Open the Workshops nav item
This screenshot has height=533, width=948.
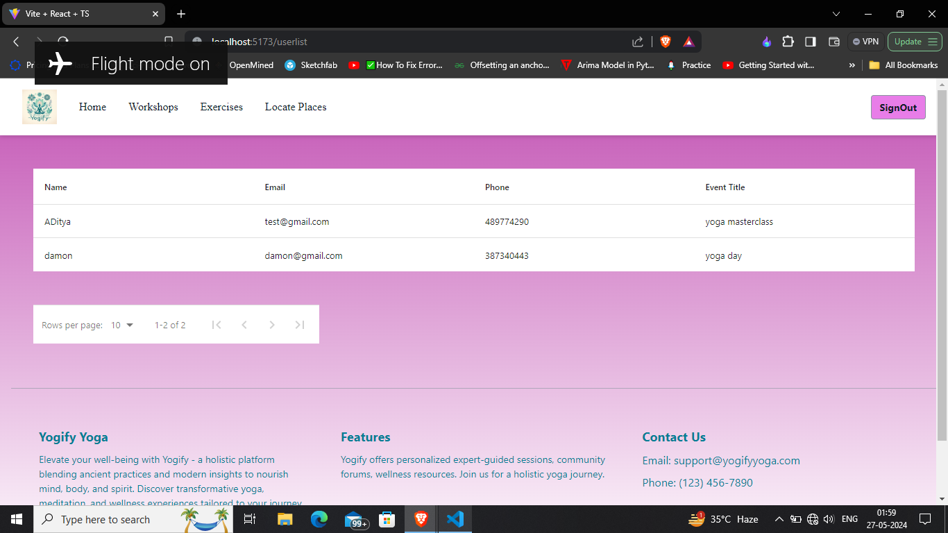click(153, 107)
